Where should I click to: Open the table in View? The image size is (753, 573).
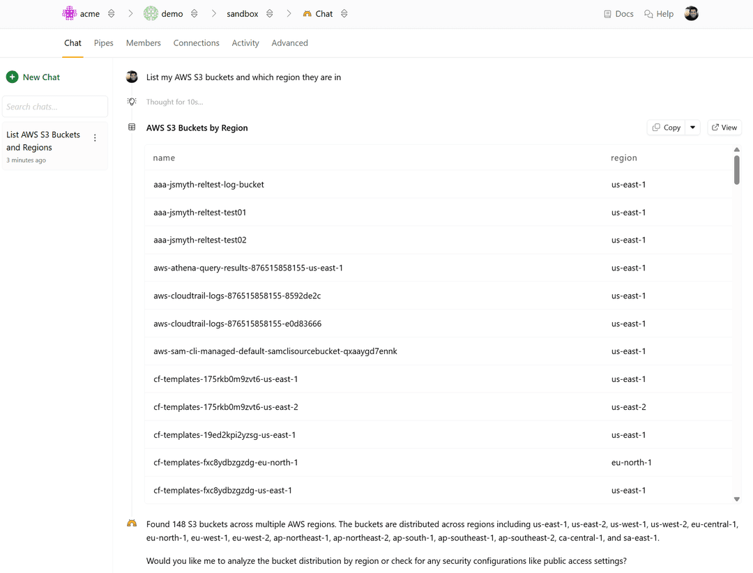point(724,128)
